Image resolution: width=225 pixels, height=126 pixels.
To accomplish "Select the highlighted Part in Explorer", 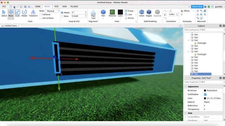I will (x=201, y=74).
